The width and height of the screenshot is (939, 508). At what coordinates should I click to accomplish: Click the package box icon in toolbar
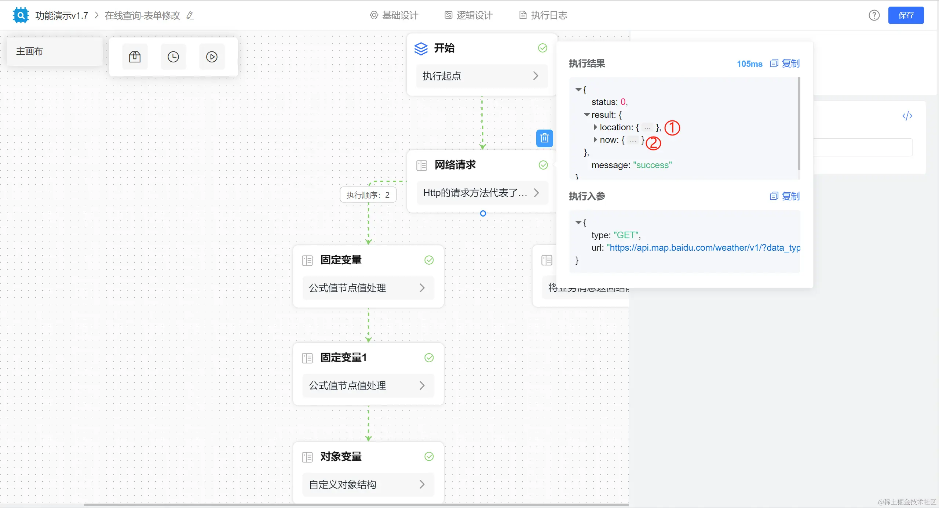(135, 57)
